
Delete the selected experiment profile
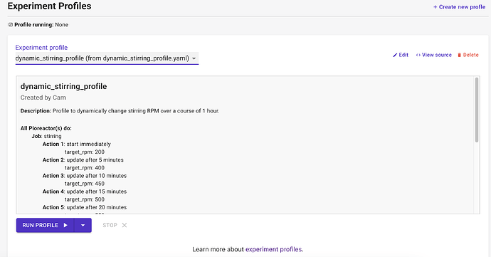(x=468, y=55)
